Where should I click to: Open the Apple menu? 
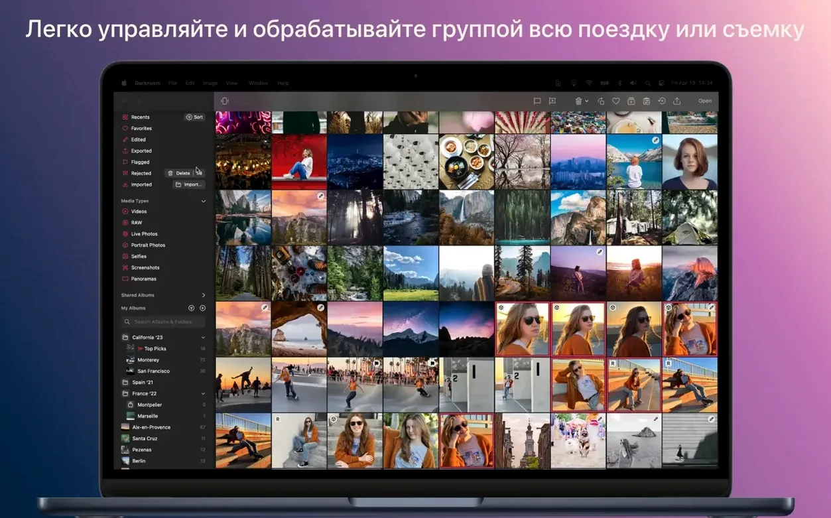pyautogui.click(x=123, y=83)
